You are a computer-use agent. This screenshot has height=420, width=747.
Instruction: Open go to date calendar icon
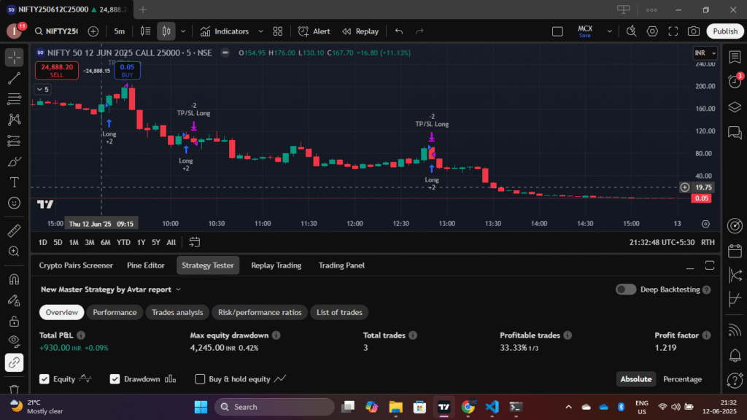(x=194, y=242)
